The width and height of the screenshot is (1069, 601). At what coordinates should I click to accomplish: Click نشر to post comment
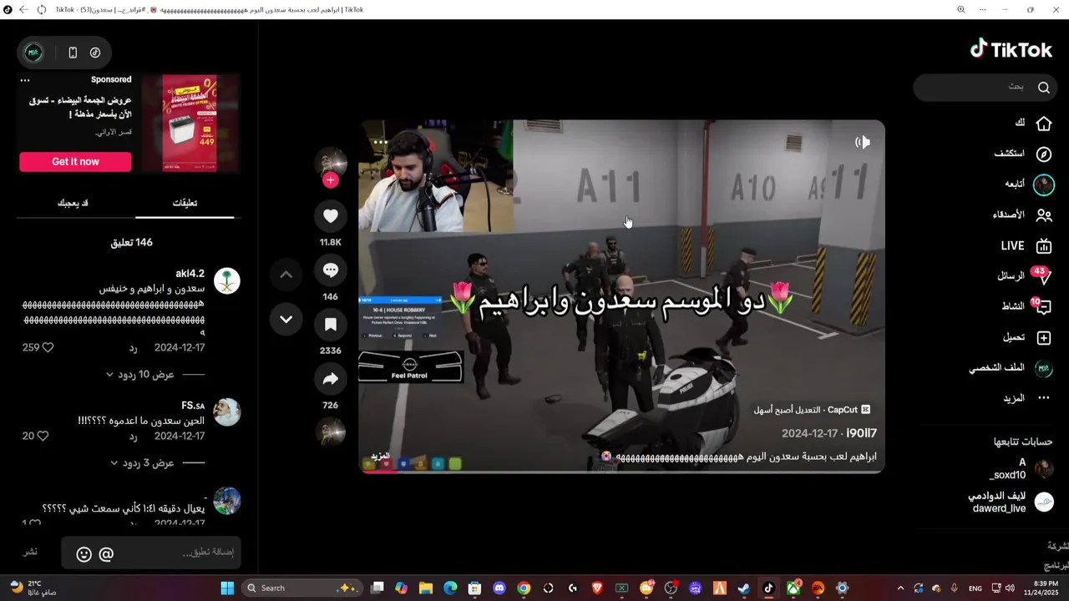click(x=30, y=552)
